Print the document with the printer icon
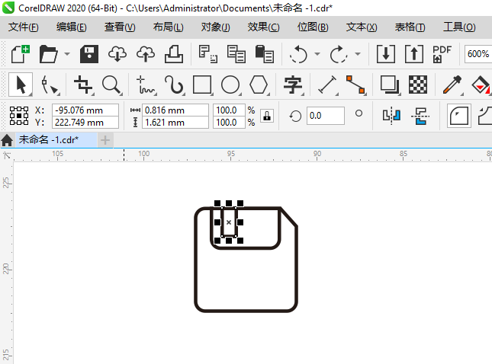 [174, 54]
